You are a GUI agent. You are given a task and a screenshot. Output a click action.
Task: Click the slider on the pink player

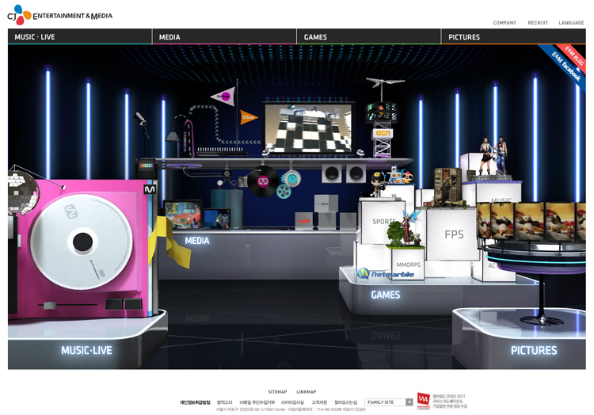49,305
